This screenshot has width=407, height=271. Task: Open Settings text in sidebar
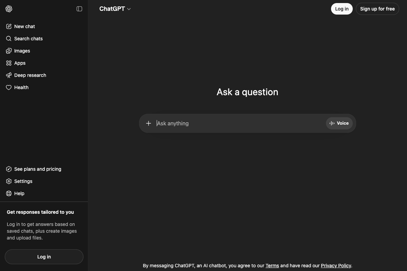point(23,181)
